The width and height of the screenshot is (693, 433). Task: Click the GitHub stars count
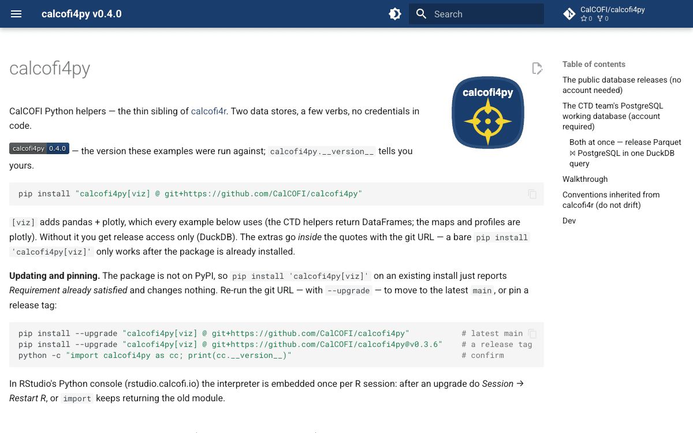point(586,18)
